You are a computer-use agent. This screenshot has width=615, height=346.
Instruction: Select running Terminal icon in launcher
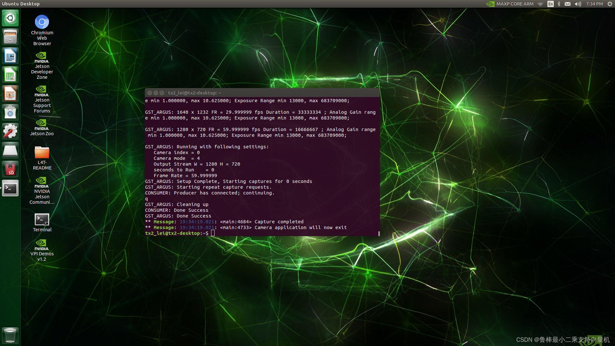click(x=10, y=188)
